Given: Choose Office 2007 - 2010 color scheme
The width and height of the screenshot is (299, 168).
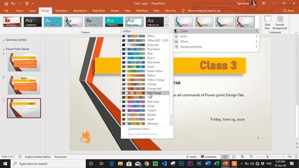Looking at the screenshot, I should pos(145,41).
